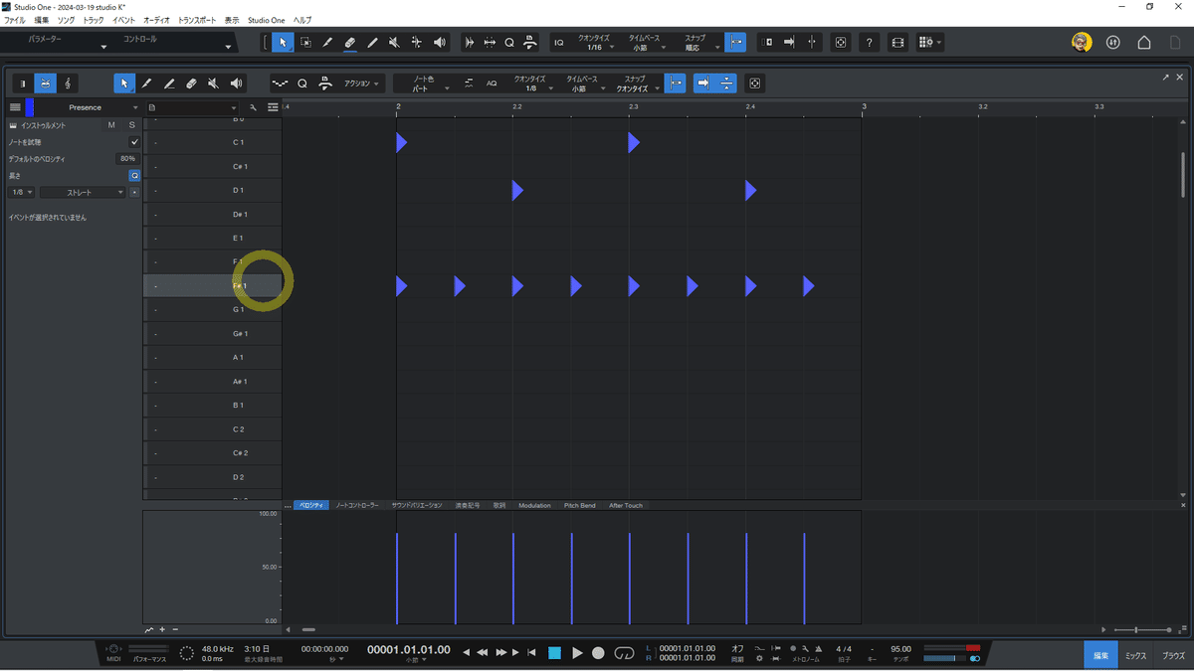
Task: Select the Range tool in the main toolbar
Action: click(x=306, y=42)
